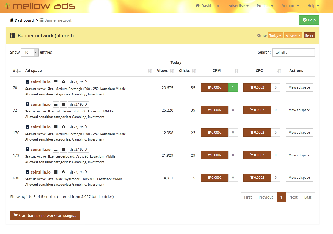The height and width of the screenshot is (234, 333).
Task: Go to Previous page
Action: [x=266, y=197]
